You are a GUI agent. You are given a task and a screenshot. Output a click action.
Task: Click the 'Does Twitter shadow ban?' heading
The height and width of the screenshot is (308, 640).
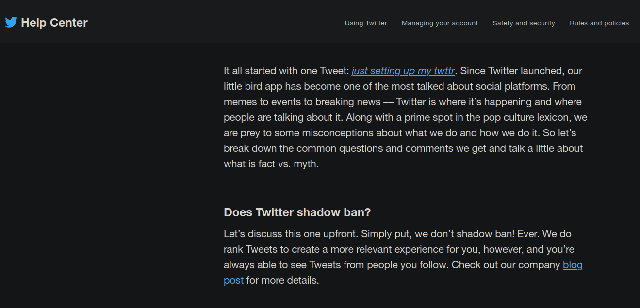point(297,212)
